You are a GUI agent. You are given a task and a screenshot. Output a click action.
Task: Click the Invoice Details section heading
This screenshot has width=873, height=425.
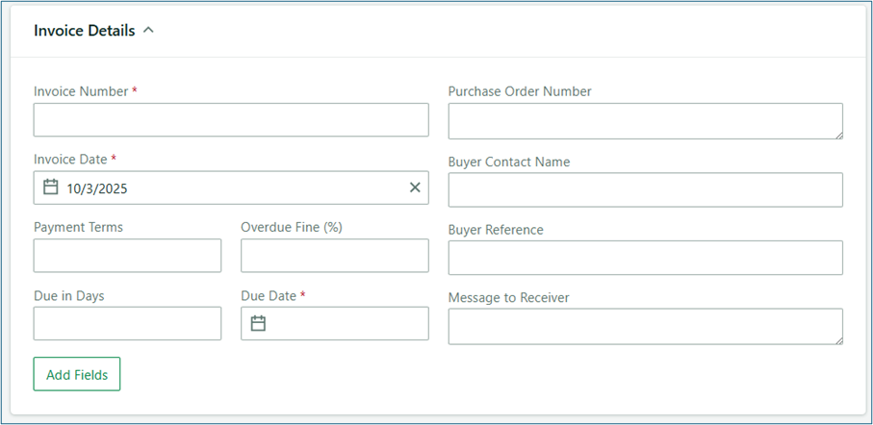pyautogui.click(x=85, y=30)
